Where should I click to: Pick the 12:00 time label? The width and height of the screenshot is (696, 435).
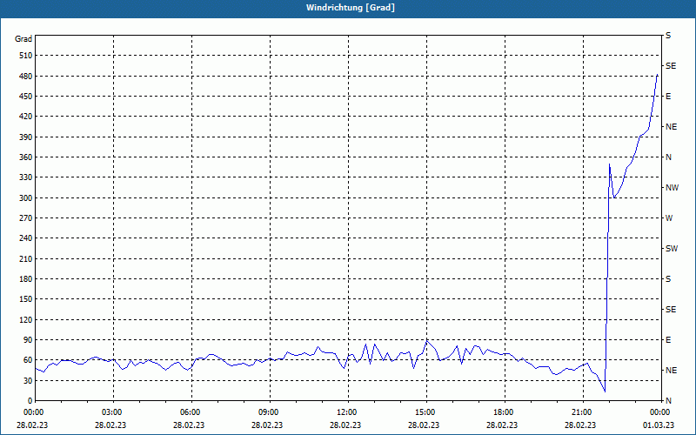[347, 412]
